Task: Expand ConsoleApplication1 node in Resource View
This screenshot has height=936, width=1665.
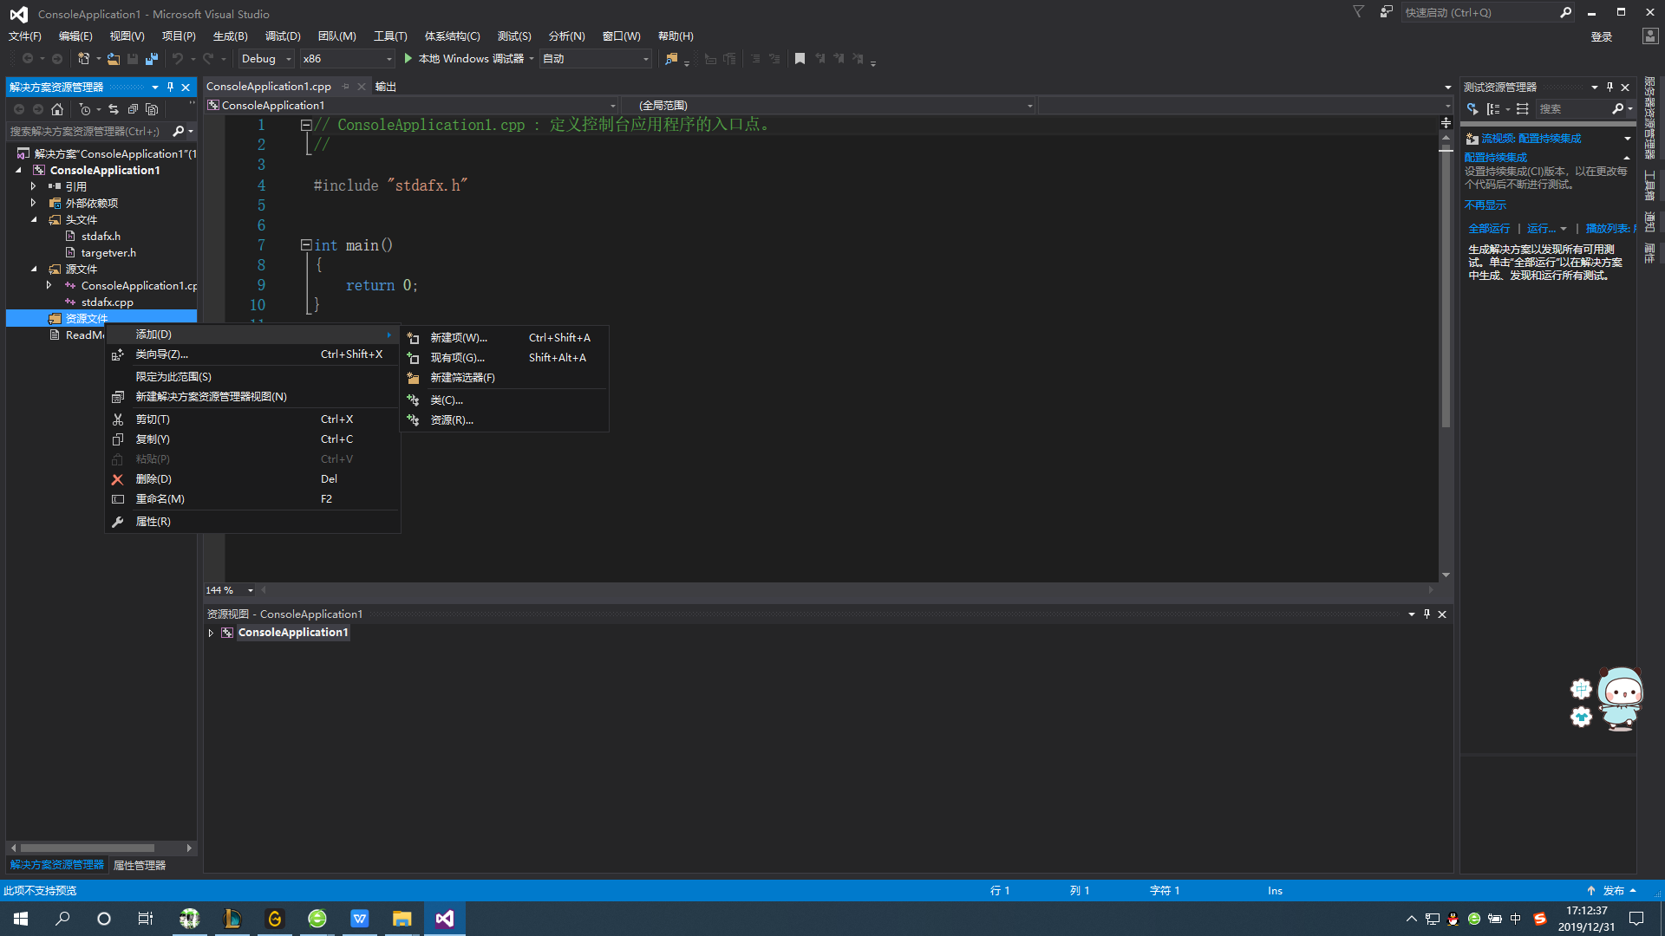Action: click(211, 633)
